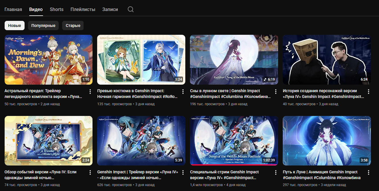
Task: Open the История создания персонажей версии title
Action: [323, 94]
